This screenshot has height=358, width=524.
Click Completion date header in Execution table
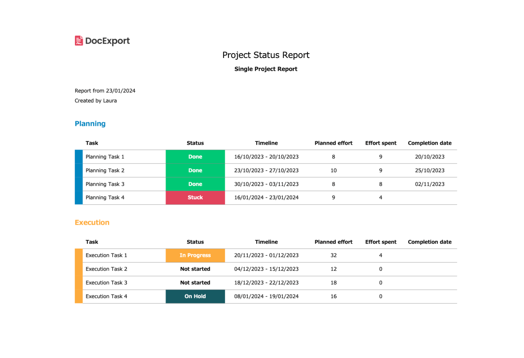[430, 242]
